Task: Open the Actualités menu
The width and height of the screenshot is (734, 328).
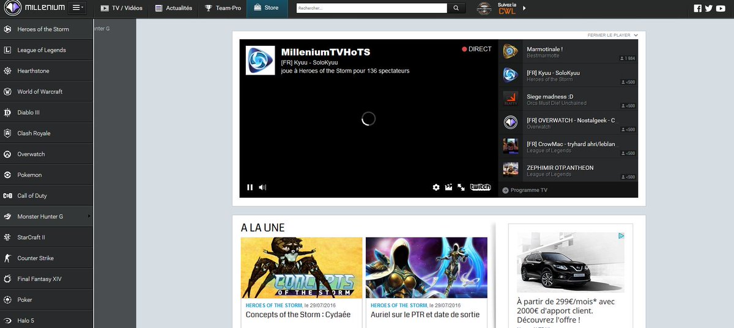Action: tap(173, 8)
